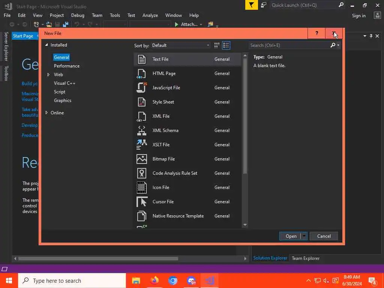Select the Bitmap File icon
The width and height of the screenshot is (384, 288).
141,159
